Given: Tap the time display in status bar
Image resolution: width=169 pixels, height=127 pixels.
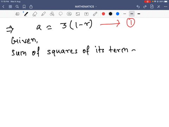Looking at the screenshot, I should (x=5, y=1).
